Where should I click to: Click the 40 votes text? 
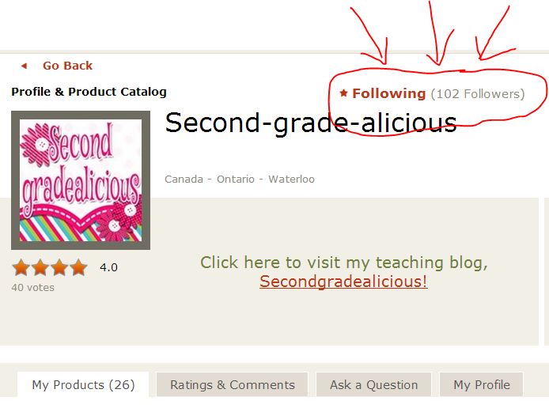click(33, 287)
